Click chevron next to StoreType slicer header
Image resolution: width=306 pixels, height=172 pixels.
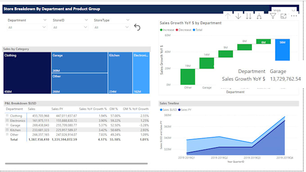point(128,20)
